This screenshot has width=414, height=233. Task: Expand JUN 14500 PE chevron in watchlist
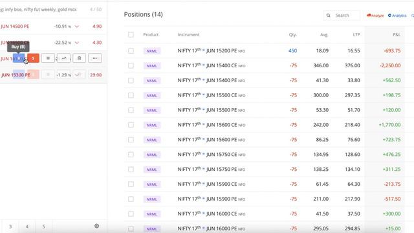(77, 27)
